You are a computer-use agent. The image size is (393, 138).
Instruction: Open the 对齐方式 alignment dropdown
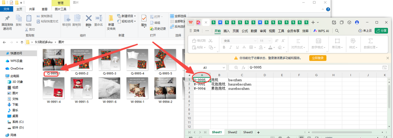298,47
